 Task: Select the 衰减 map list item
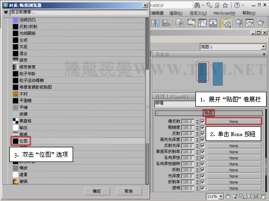click(79, 134)
